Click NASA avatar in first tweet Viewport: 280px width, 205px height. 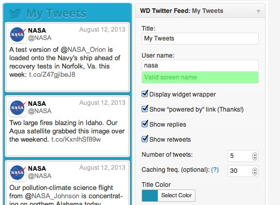tap(18, 34)
